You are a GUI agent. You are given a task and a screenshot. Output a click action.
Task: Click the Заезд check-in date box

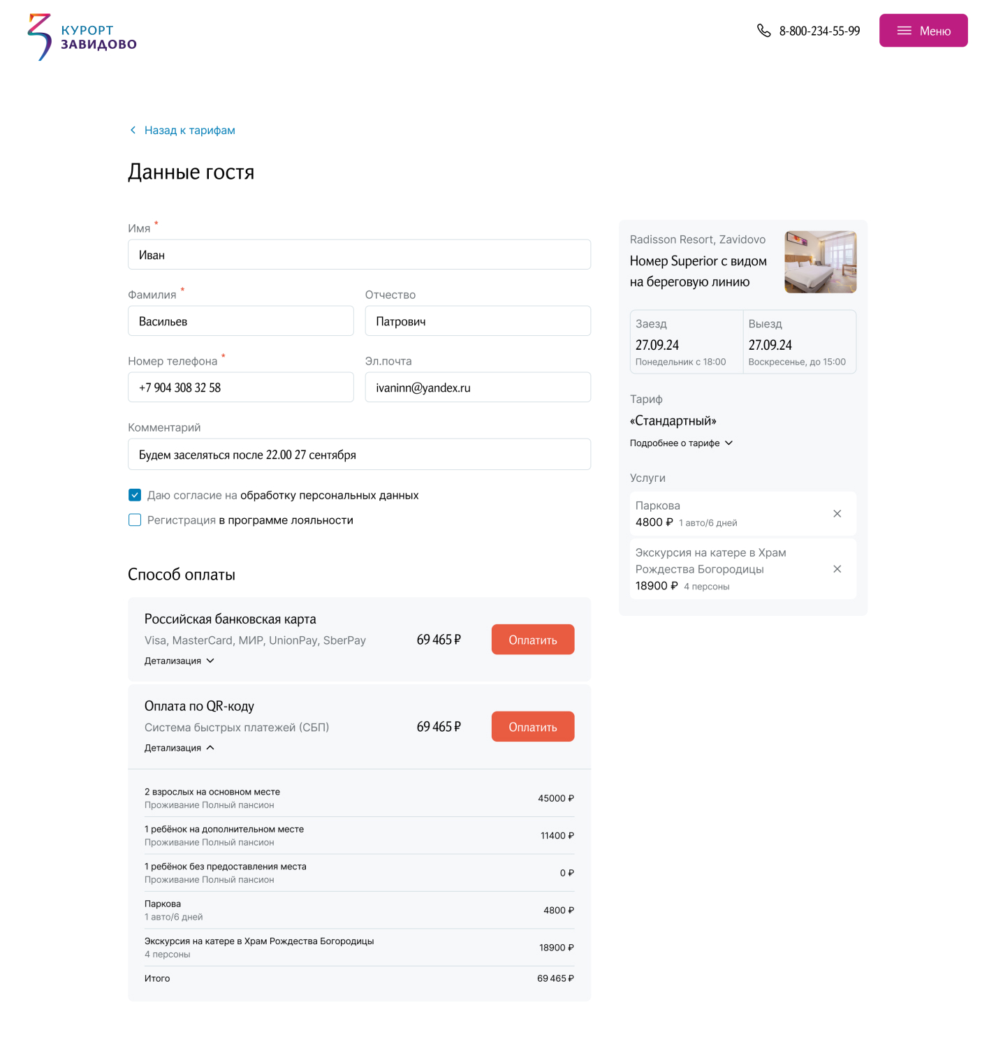pyautogui.click(x=687, y=342)
